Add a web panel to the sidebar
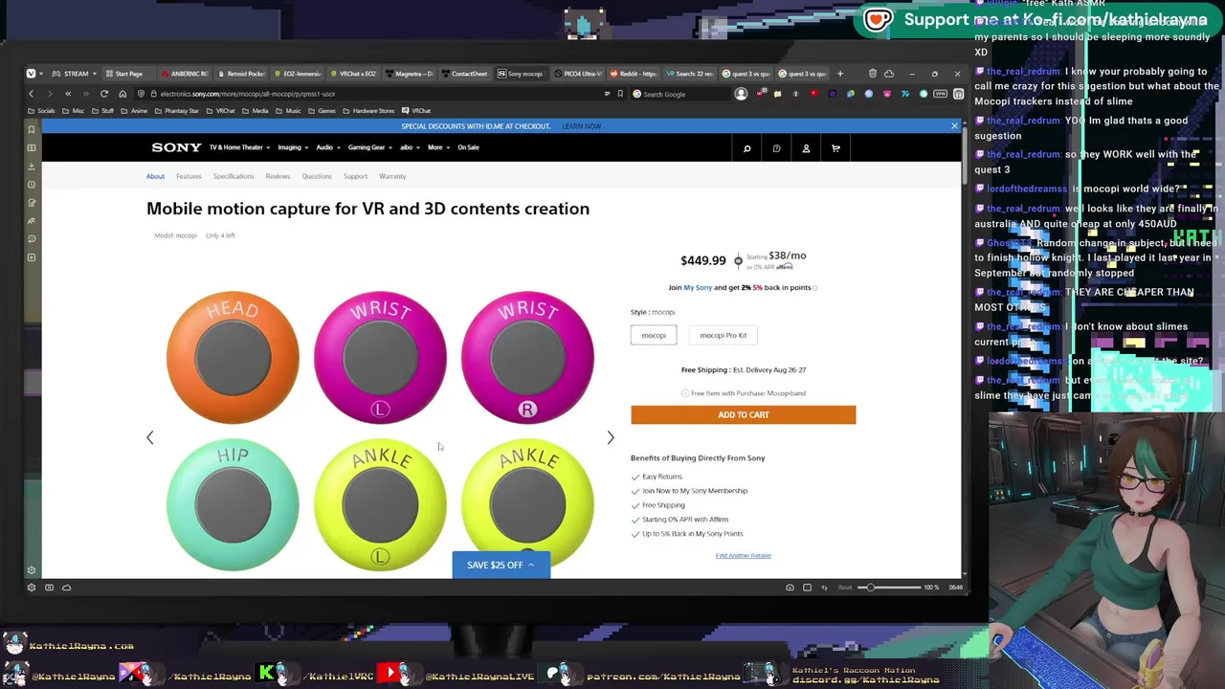 (32, 257)
